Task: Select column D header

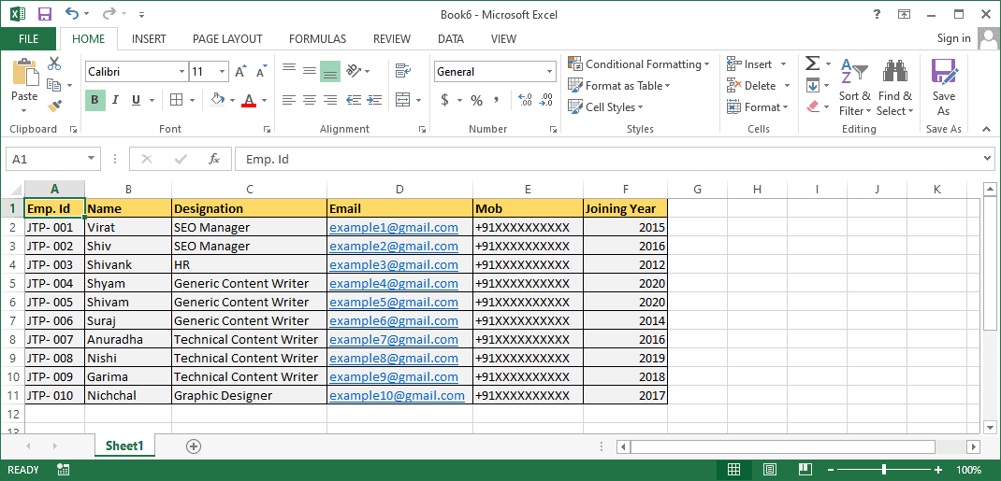Action: (399, 190)
